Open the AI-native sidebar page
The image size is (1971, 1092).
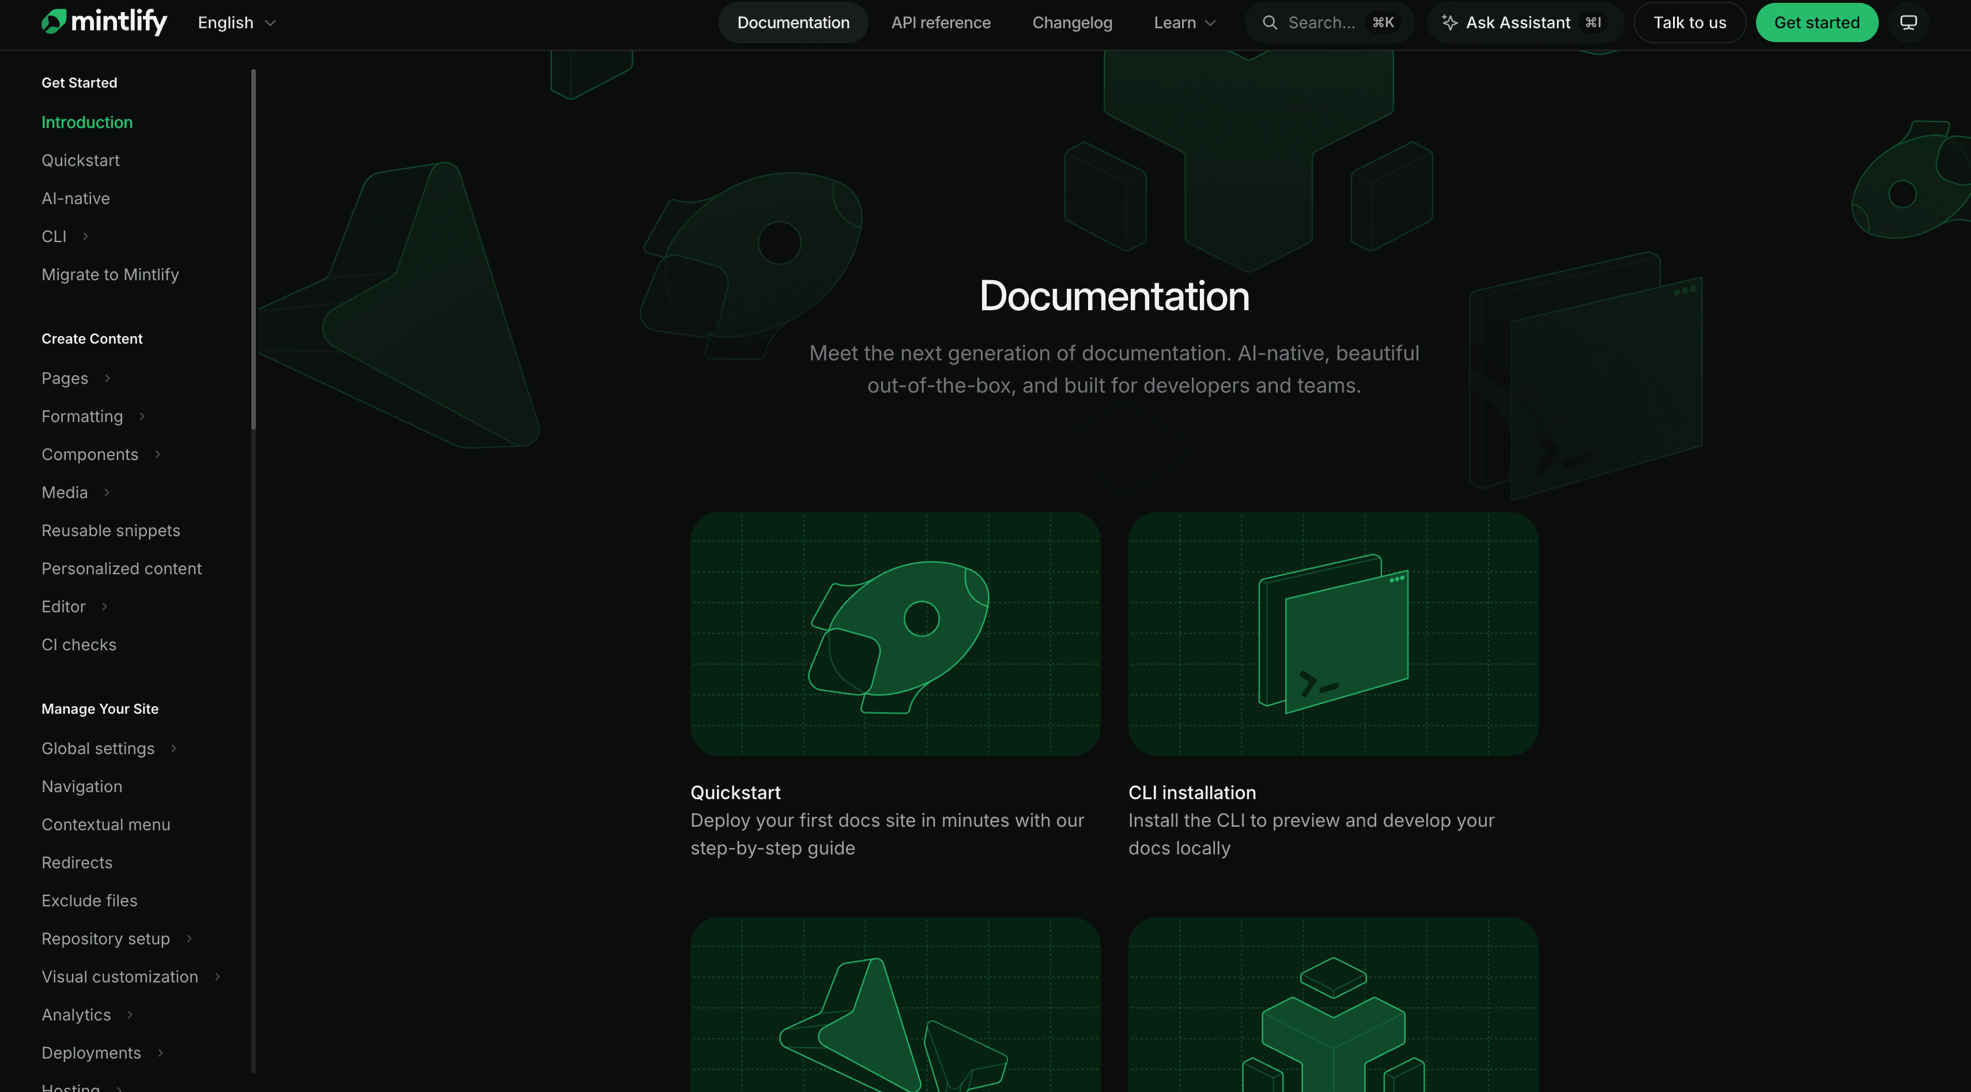coord(75,199)
